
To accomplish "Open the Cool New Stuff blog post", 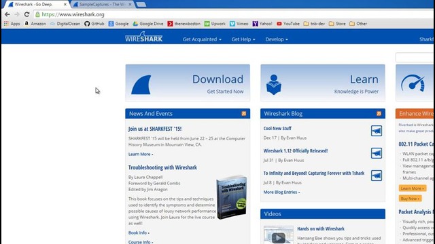I will pyautogui.click(x=277, y=128).
